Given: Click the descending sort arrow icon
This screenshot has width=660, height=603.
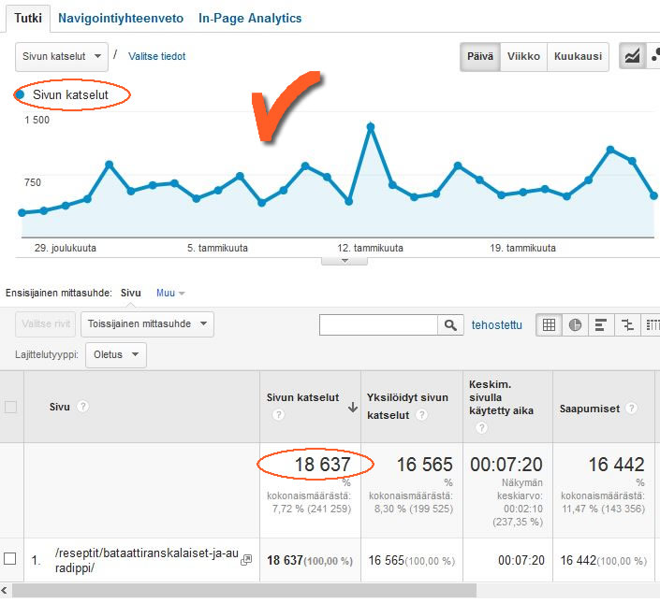Looking at the screenshot, I should pos(353,407).
